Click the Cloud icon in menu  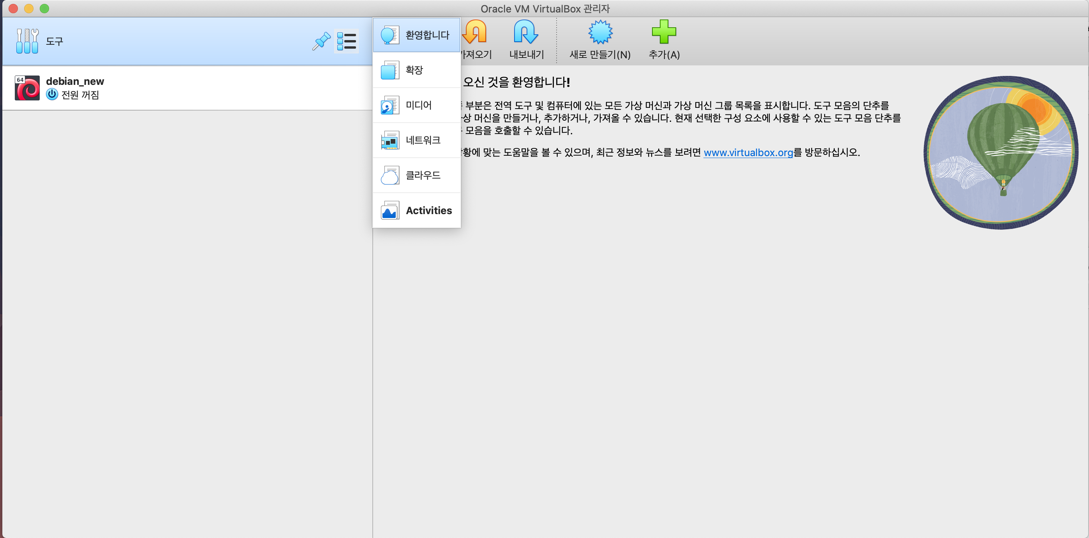coord(389,176)
